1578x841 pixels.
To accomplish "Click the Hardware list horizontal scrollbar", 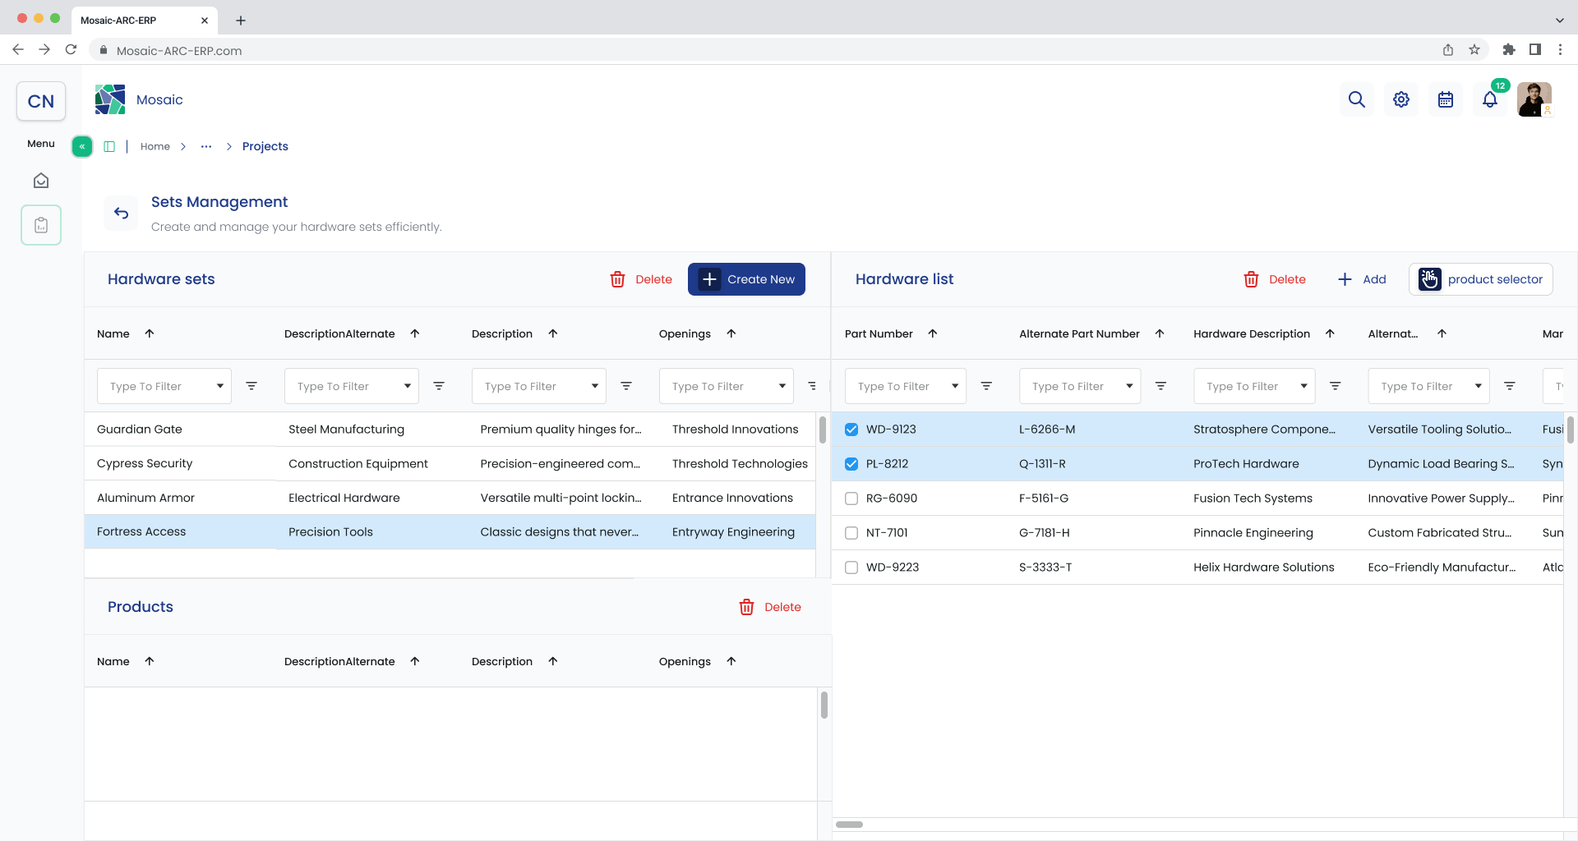I will click(x=849, y=825).
